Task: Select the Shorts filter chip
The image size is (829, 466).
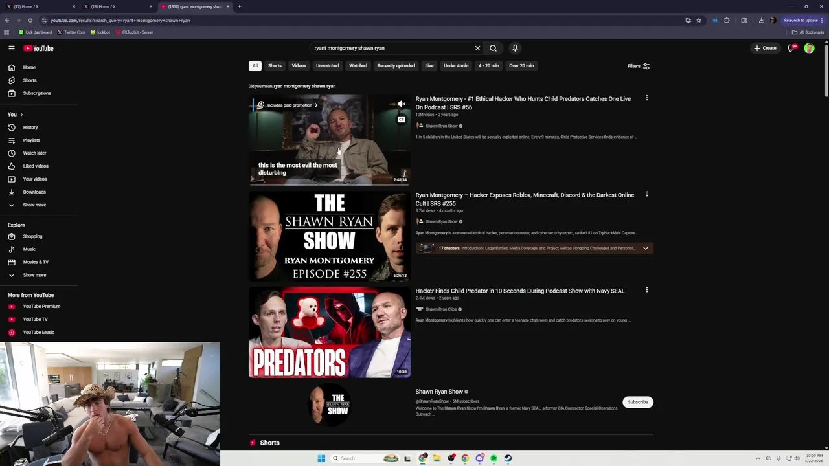Action: click(275, 65)
